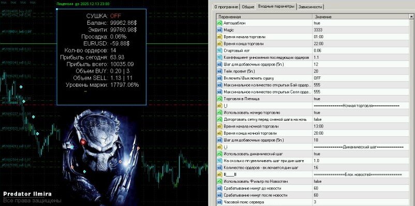Click the Время начала торговли value 01:00

[361, 37]
